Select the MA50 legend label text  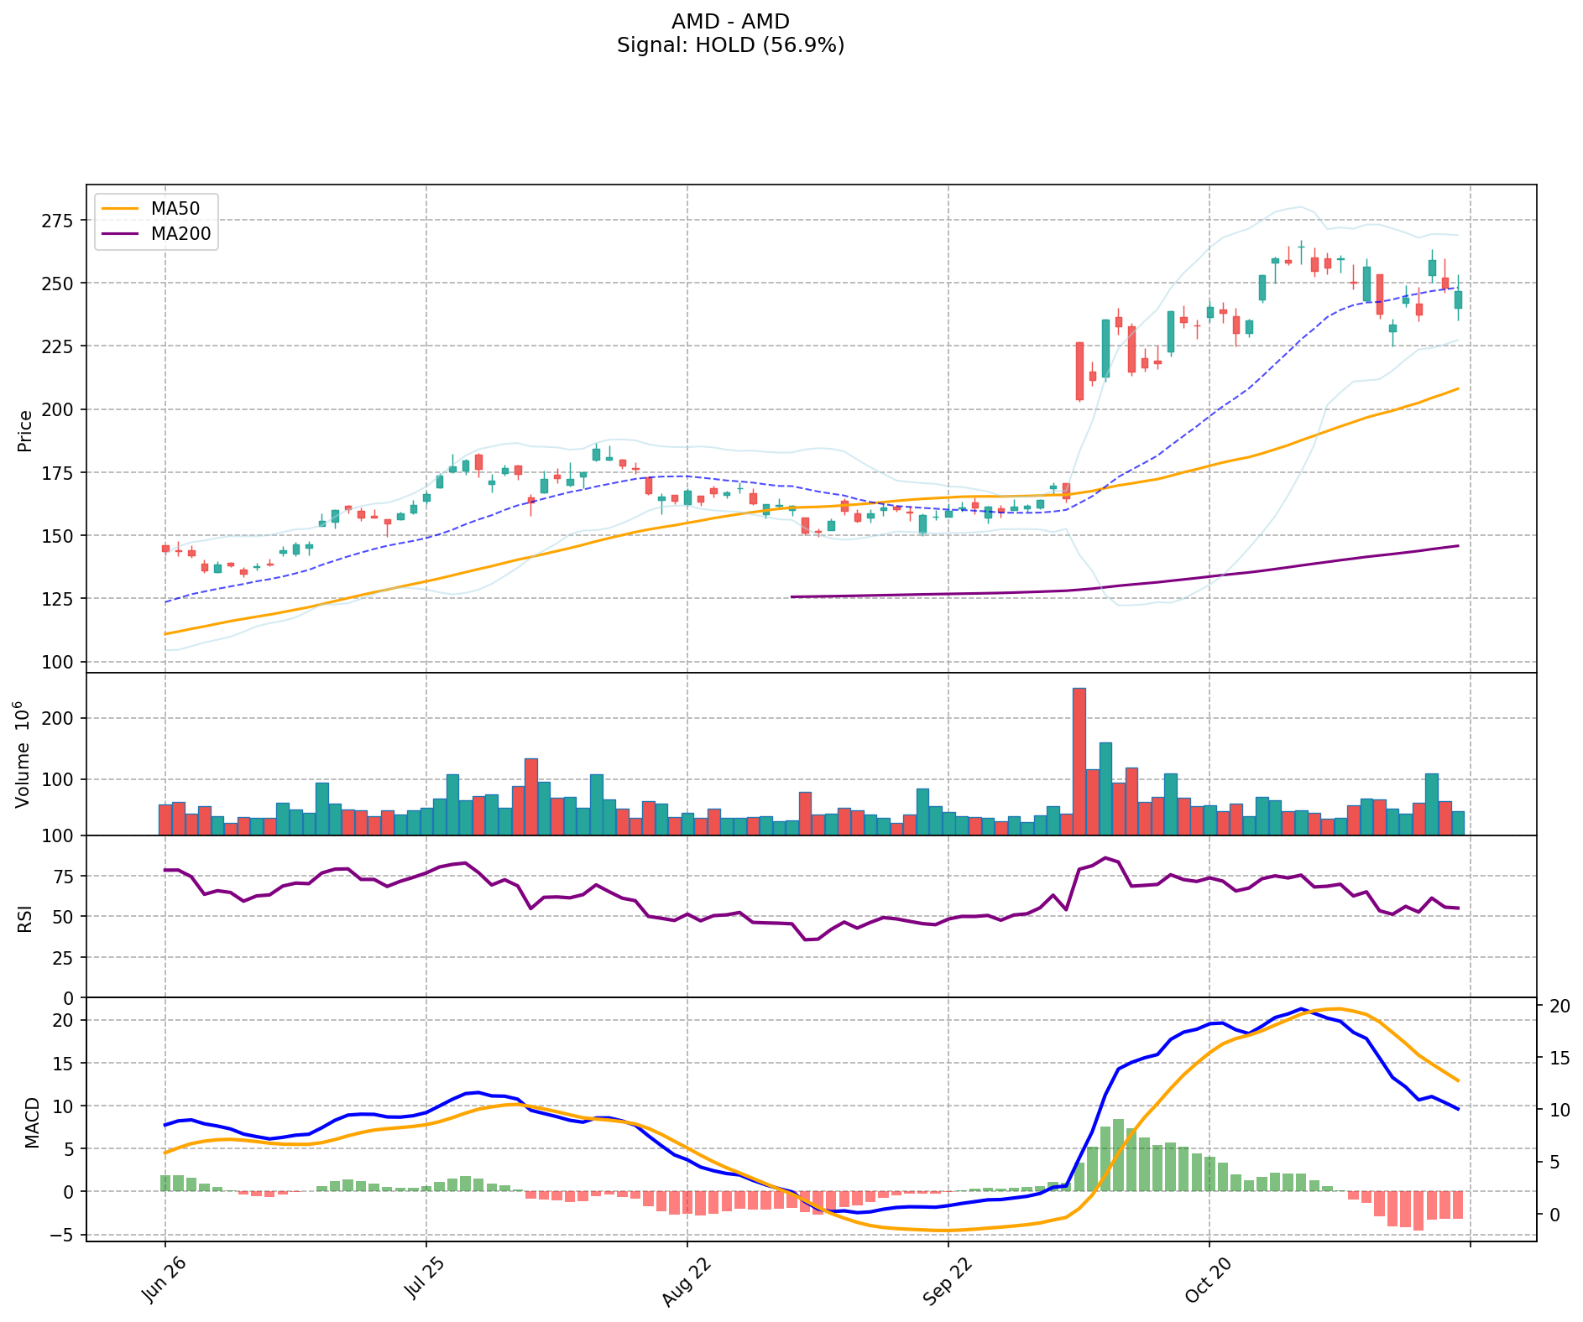click(x=175, y=207)
